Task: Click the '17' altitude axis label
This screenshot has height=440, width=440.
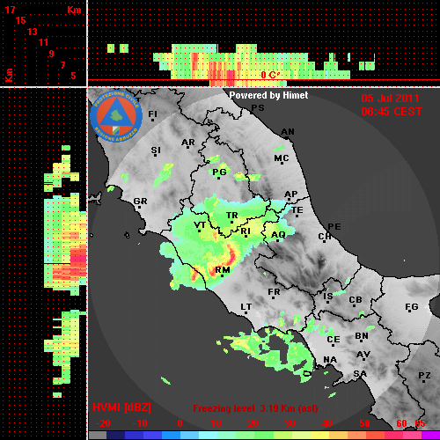Action: pos(10,10)
